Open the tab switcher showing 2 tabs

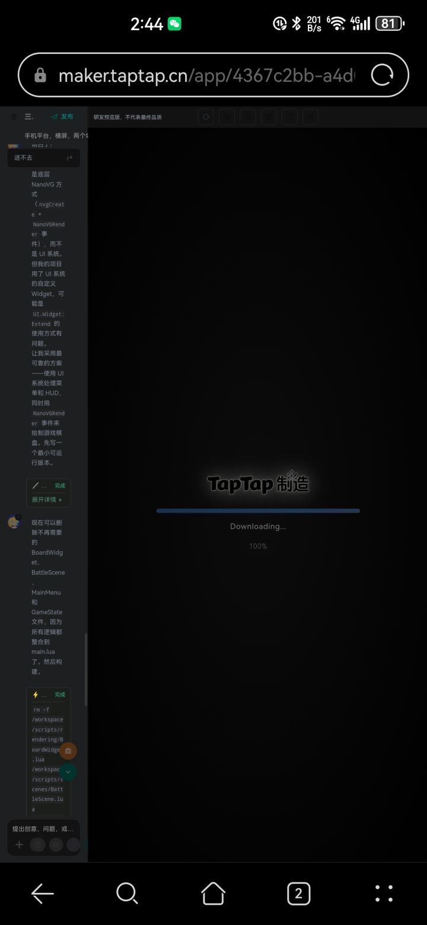(x=298, y=893)
